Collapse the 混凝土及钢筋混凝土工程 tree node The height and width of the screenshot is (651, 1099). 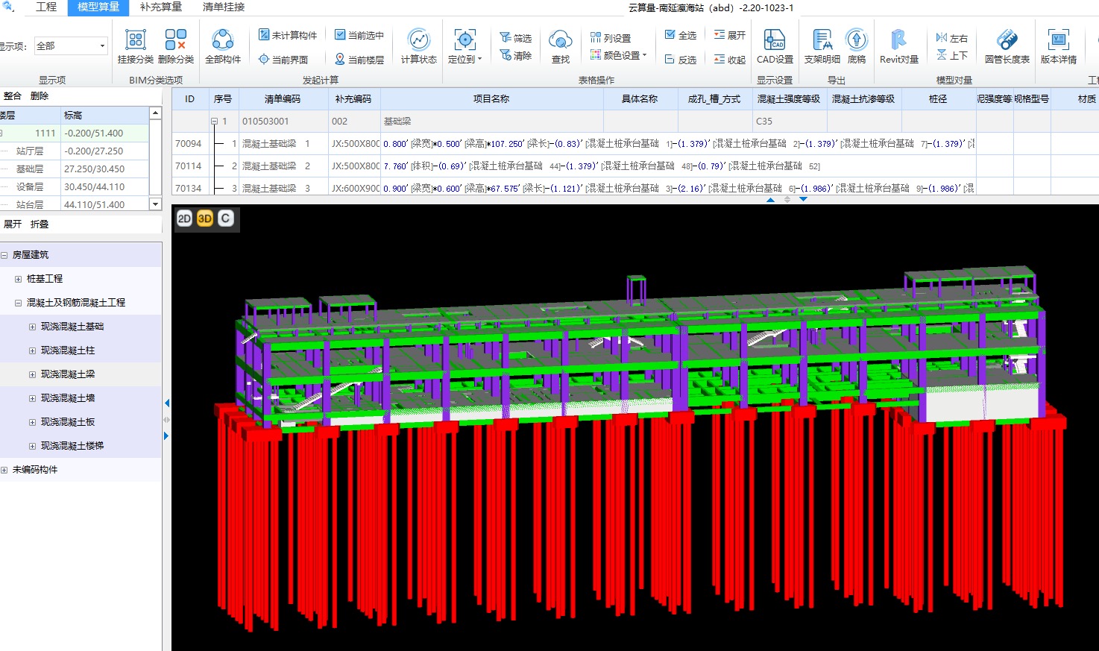(x=18, y=303)
